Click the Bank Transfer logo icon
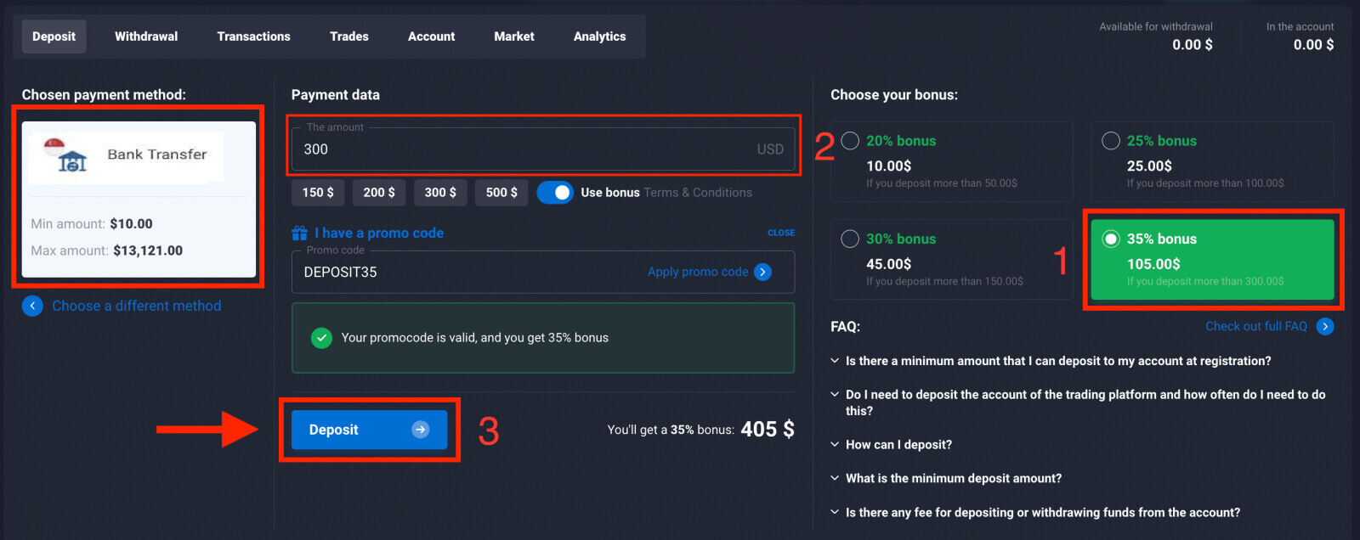Image resolution: width=1360 pixels, height=540 pixels. (x=71, y=155)
